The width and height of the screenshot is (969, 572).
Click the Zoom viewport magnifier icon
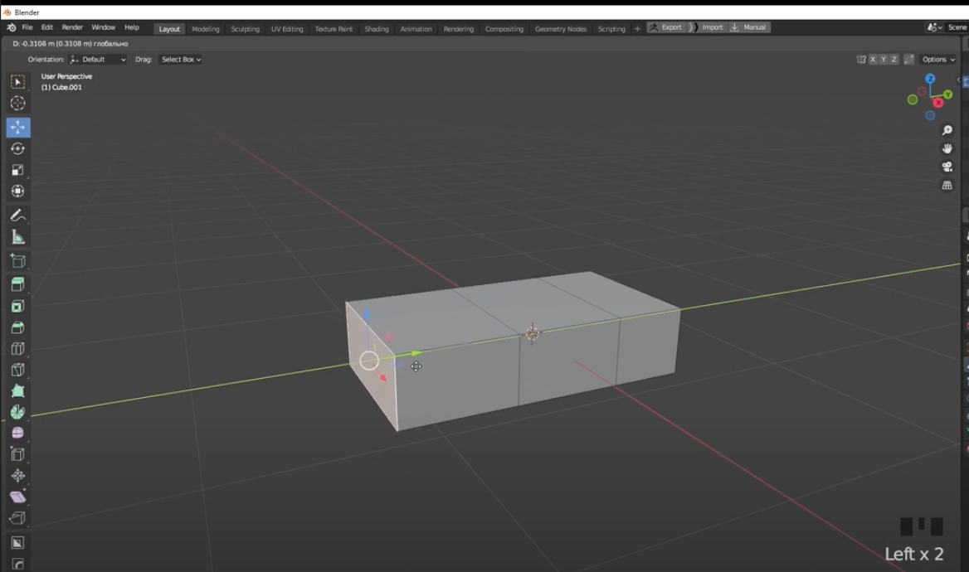click(947, 130)
